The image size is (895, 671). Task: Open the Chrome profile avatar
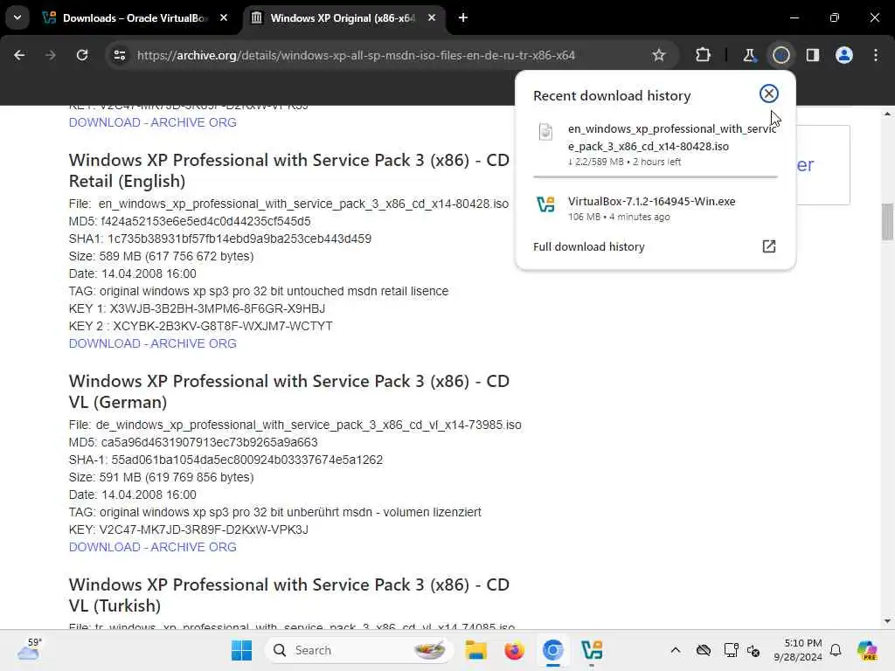pyautogui.click(x=844, y=55)
